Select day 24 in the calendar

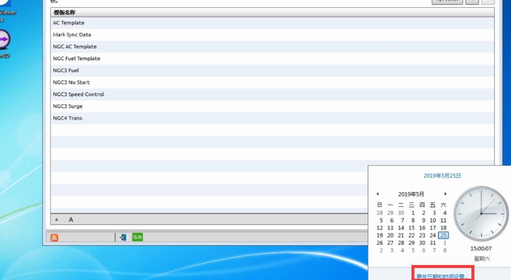pyautogui.click(x=433, y=235)
